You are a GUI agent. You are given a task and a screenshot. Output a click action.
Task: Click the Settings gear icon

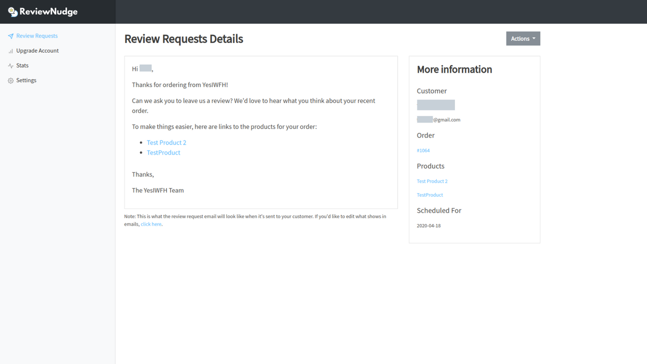pos(10,80)
